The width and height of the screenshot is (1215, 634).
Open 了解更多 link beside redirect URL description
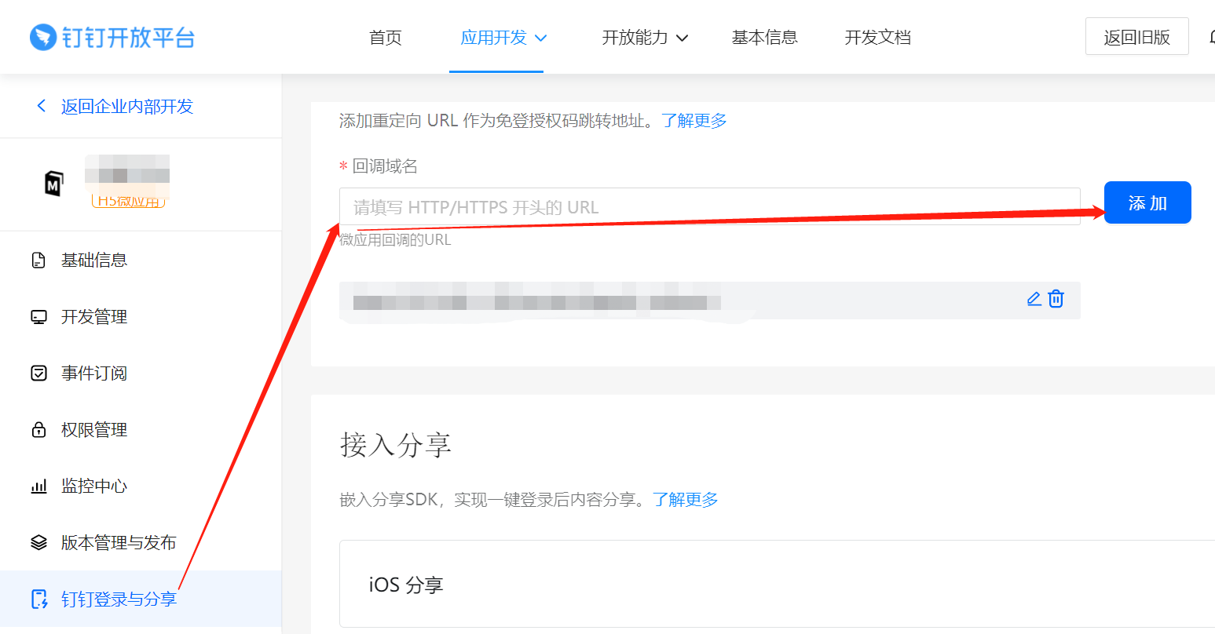tap(694, 121)
